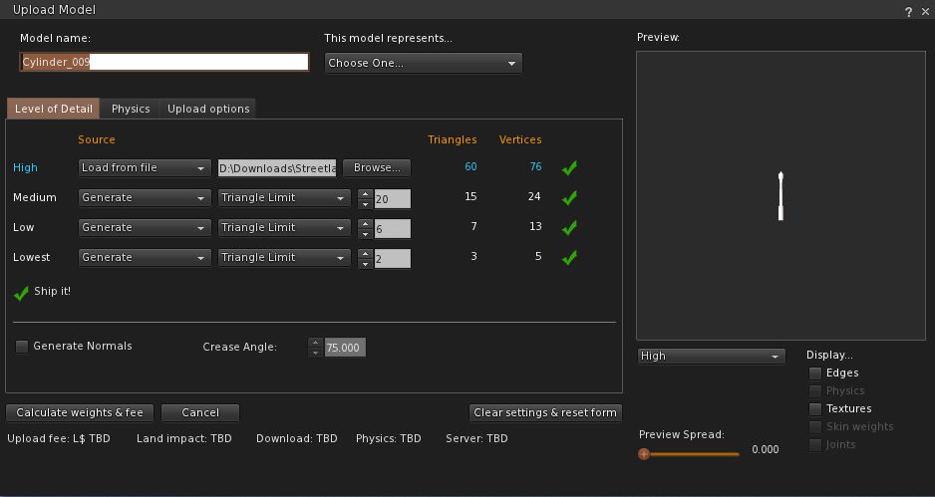Click the green checkmark for Lowest LOD
This screenshot has height=497, width=935.
569,258
